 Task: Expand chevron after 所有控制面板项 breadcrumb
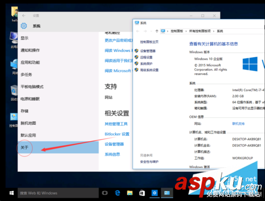(214, 31)
